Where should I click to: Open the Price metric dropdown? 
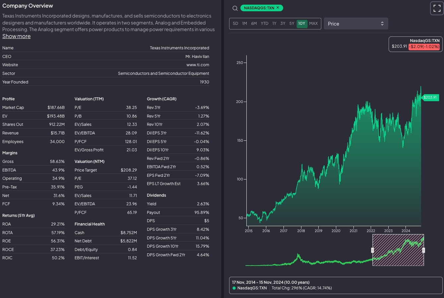356,24
